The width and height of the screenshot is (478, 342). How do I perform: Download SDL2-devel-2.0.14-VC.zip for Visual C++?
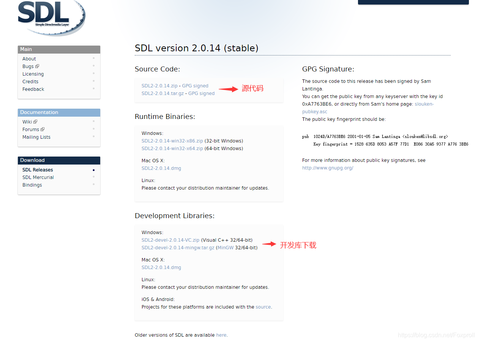tap(170, 240)
